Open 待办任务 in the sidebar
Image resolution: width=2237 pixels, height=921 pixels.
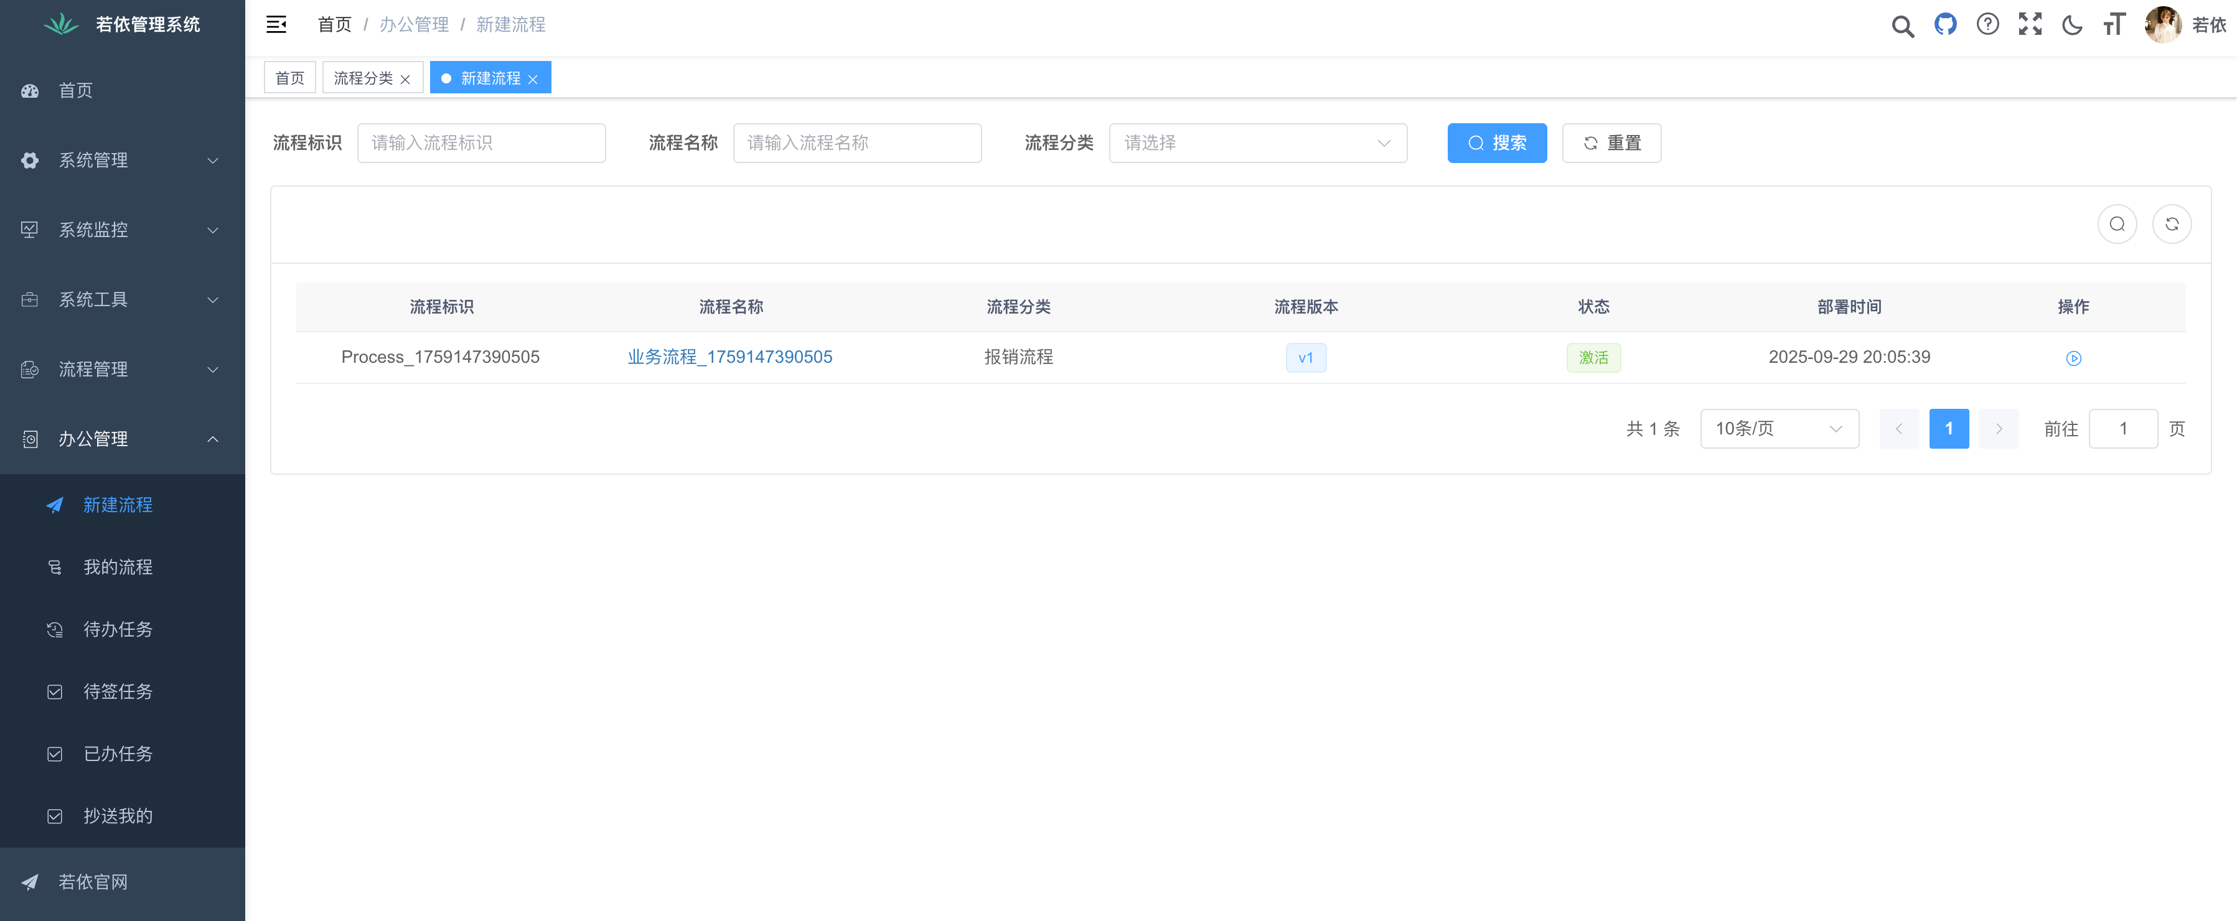pos(117,629)
